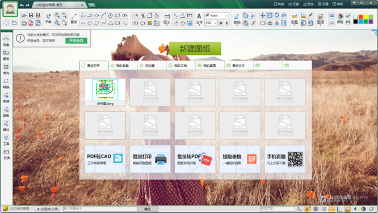The height and width of the screenshot is (213, 378).
Task: Click the rotate tool icon
Action: pyautogui.click(x=277, y=15)
